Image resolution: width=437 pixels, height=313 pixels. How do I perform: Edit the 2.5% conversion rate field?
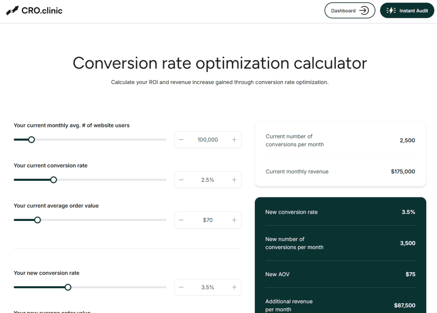click(x=208, y=180)
